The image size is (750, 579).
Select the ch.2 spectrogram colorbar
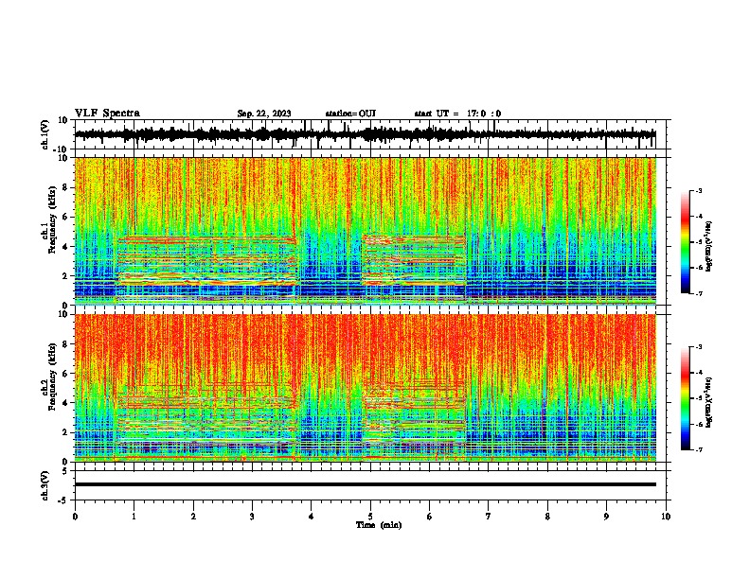(685, 398)
